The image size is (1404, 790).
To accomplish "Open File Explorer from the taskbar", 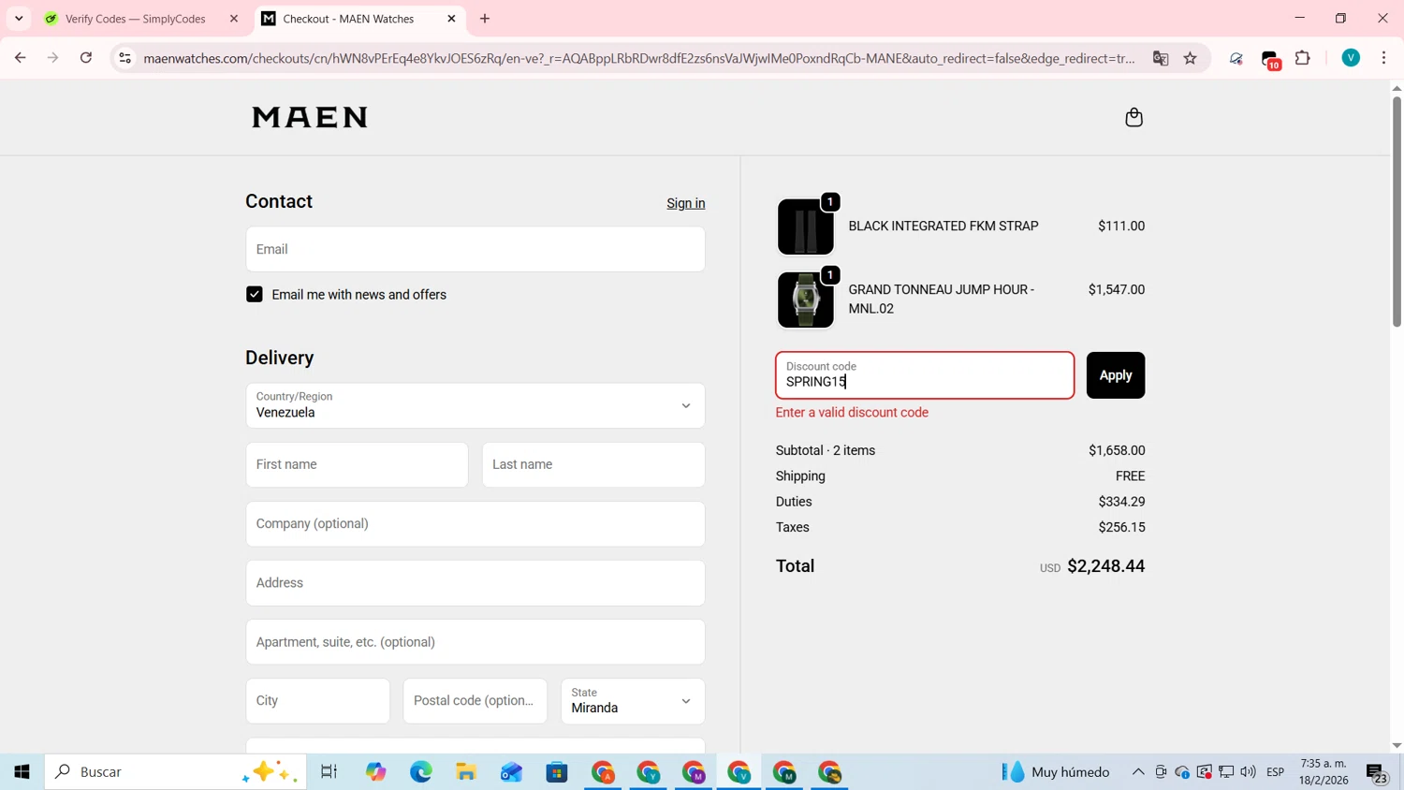I will pyautogui.click(x=466, y=772).
